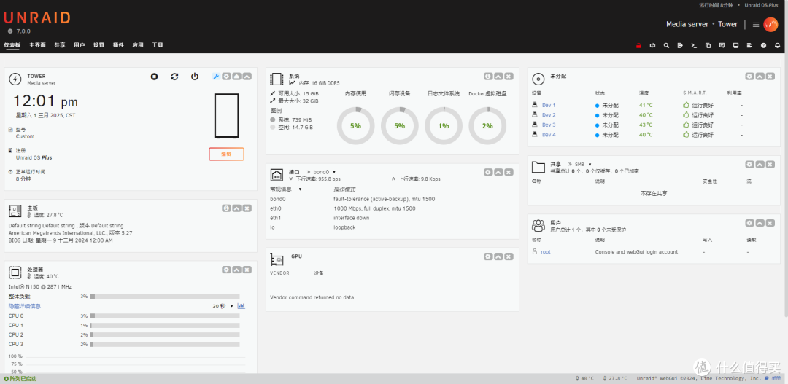The image size is (788, 384).
Task: Click the S.M.A.R.T. thumbs-up for Dev 3
Action: [686, 125]
